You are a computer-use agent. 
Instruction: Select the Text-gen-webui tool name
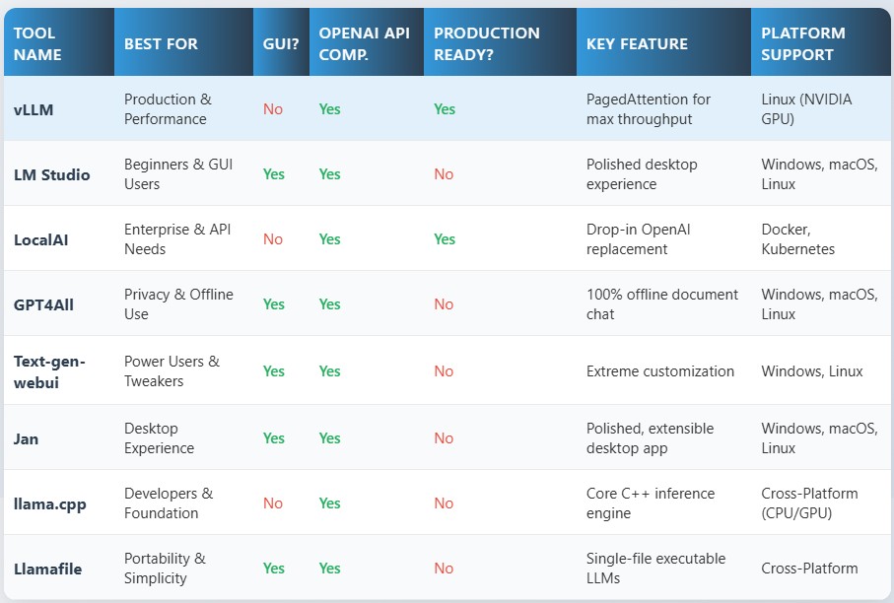coord(49,371)
